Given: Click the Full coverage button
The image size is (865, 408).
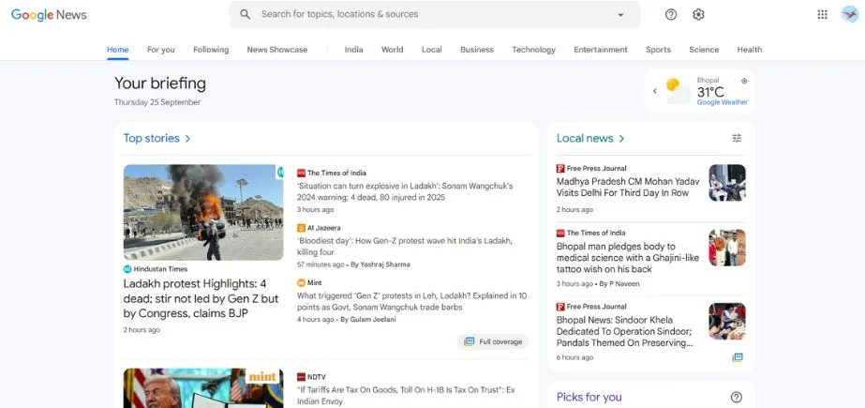Looking at the screenshot, I should coord(493,341).
